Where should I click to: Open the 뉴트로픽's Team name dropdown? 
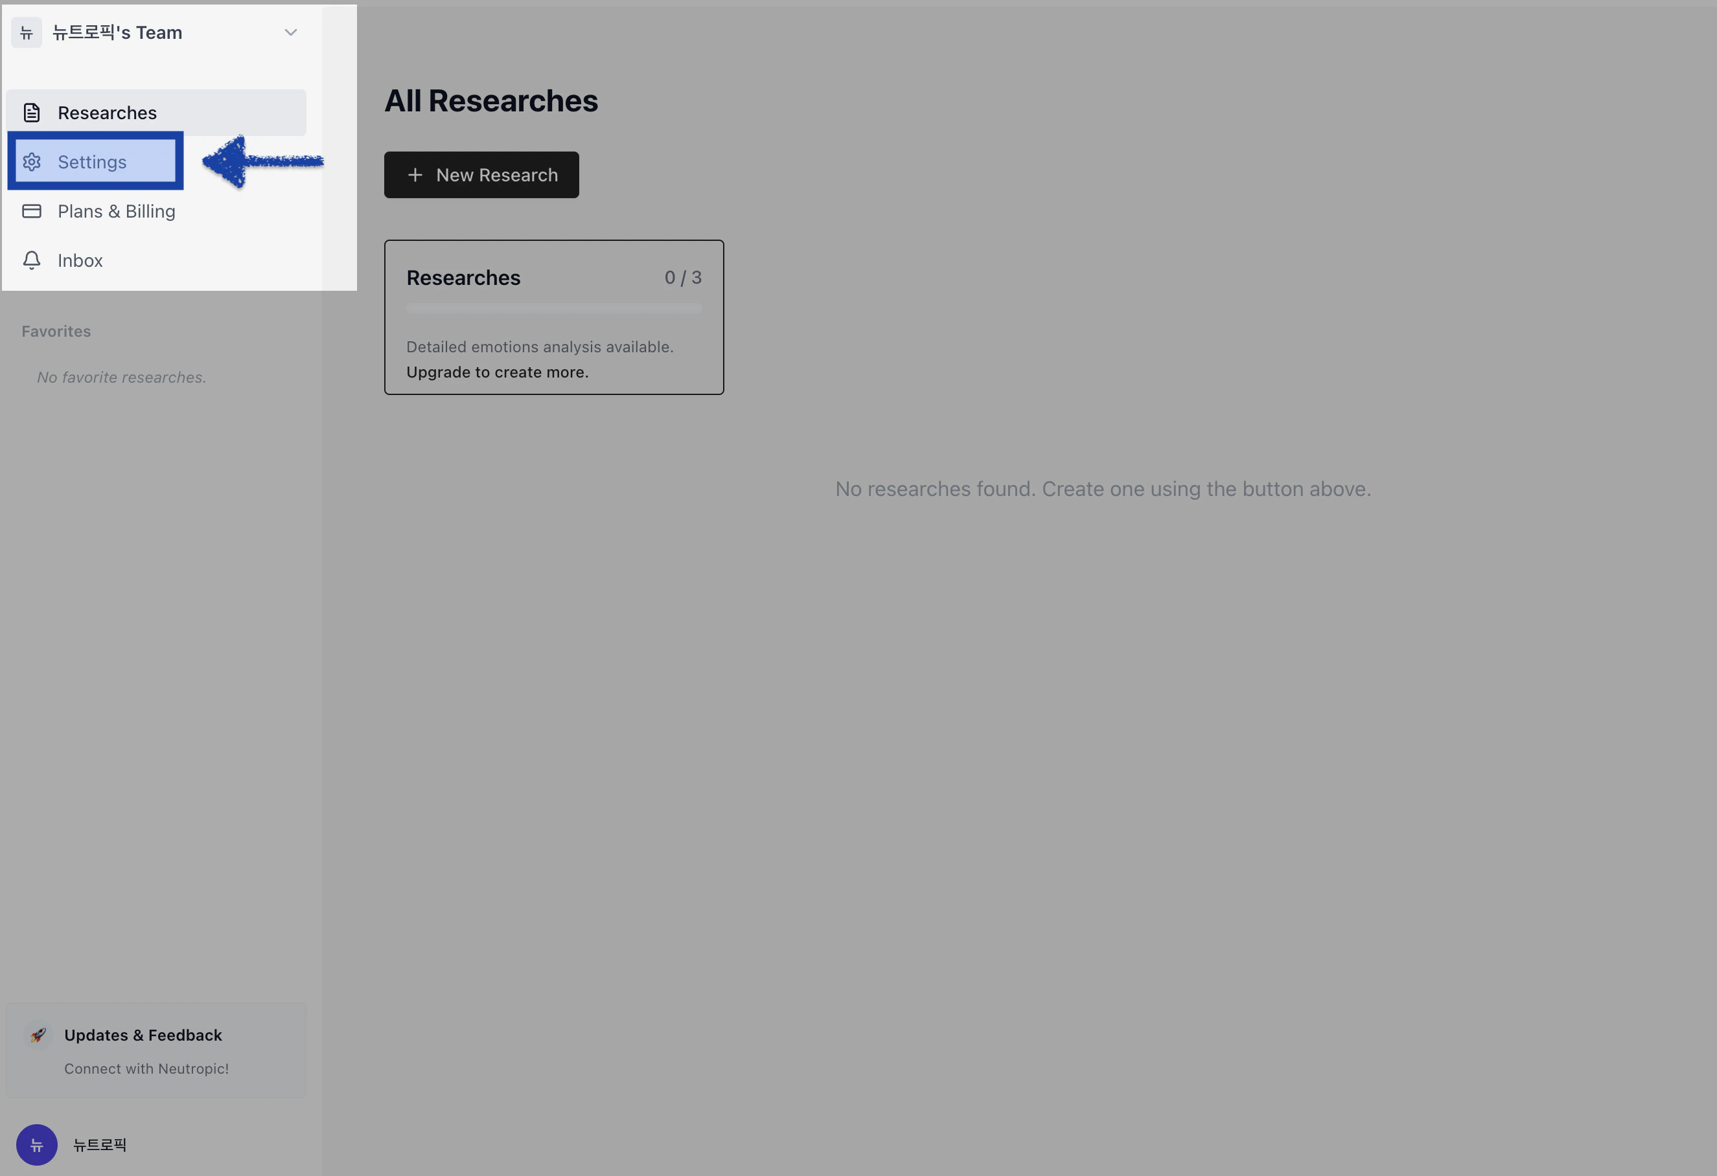point(117,32)
